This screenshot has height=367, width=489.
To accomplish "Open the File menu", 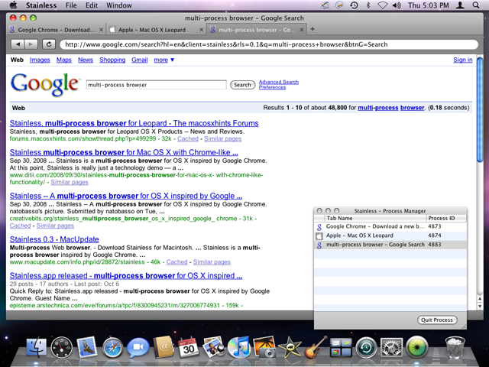I will tap(71, 5).
